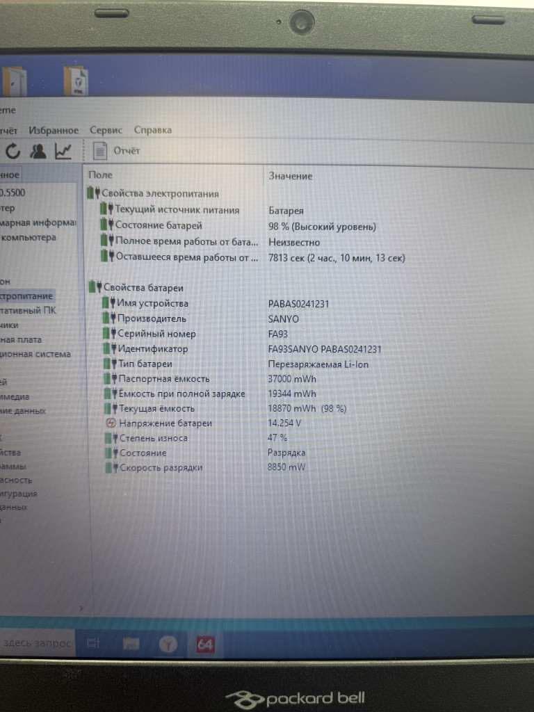Click the Refresh toolbar icon
This screenshot has width=534, height=712.
click(13, 151)
